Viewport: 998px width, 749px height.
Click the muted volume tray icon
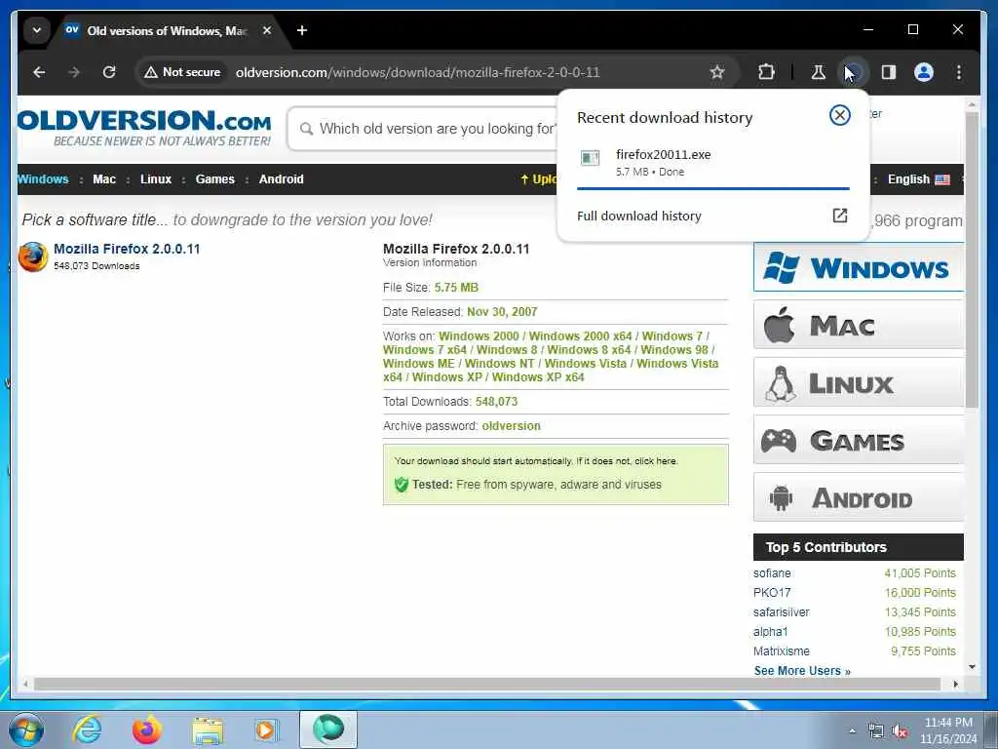coord(900,731)
